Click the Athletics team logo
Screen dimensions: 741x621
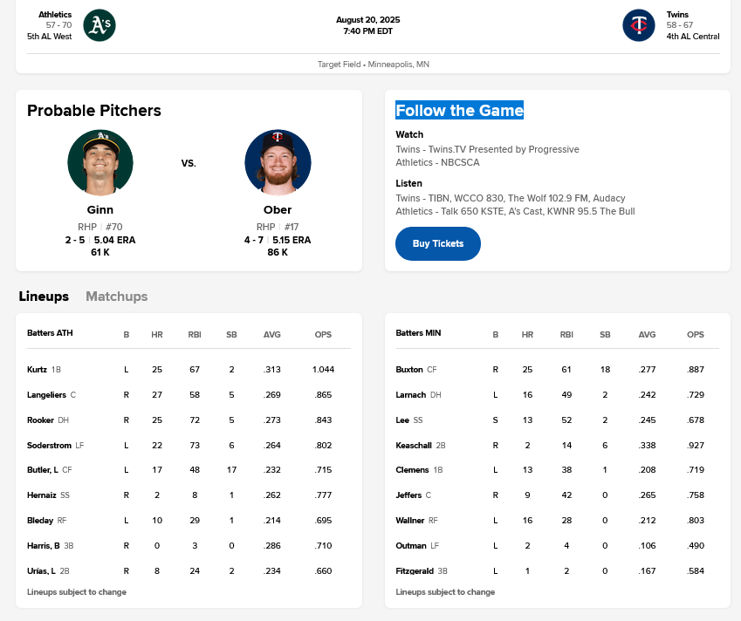coord(99,25)
